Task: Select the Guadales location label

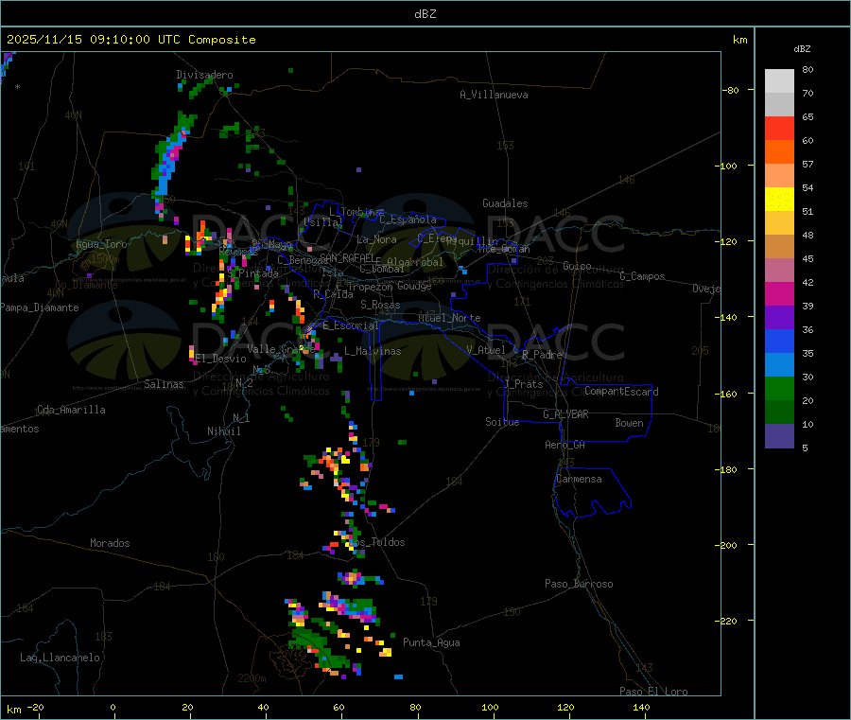Action: [505, 203]
